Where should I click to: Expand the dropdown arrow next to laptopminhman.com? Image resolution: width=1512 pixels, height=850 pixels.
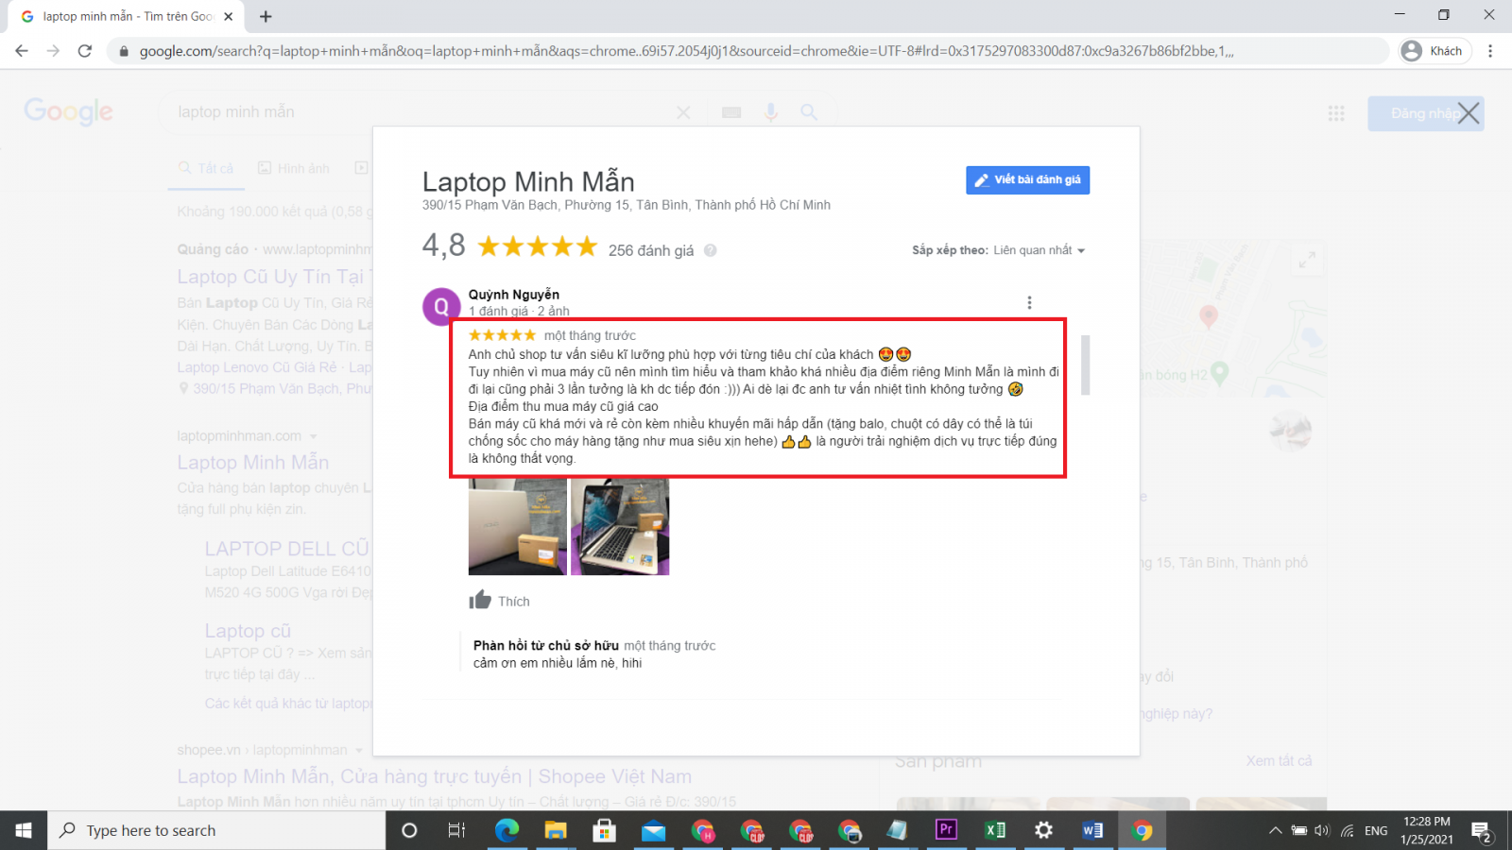[313, 436]
